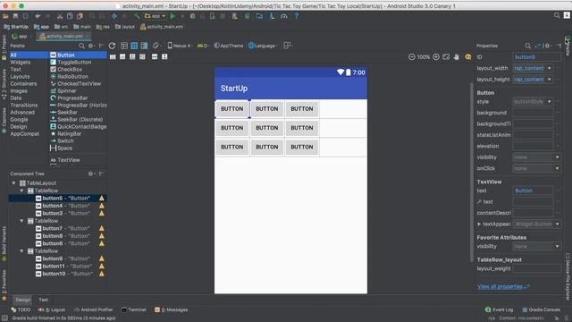The image size is (572, 322).
Task: Select the Layouts palette category
Action: click(20, 77)
